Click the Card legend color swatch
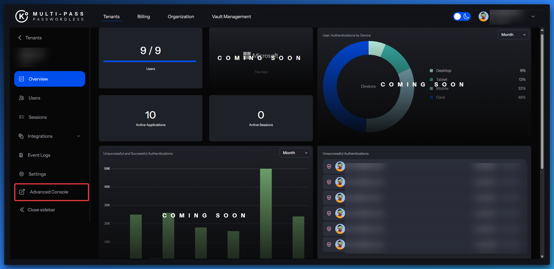The image size is (554, 269). [x=431, y=97]
